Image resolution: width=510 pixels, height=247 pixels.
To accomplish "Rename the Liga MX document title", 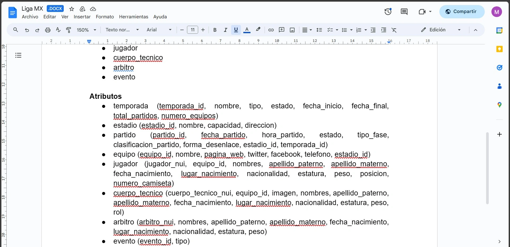I will (32, 8).
